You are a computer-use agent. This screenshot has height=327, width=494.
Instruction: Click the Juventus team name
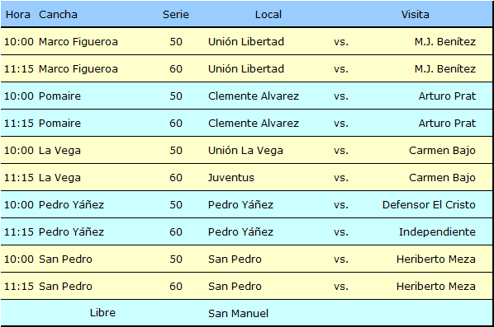pos(231,177)
